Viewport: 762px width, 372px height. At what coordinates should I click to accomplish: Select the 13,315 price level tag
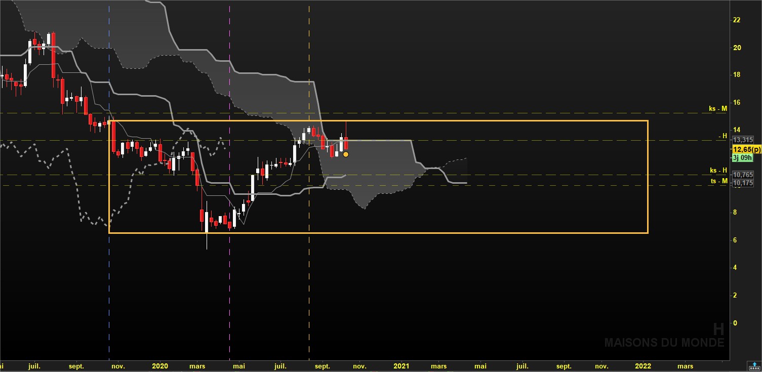743,140
